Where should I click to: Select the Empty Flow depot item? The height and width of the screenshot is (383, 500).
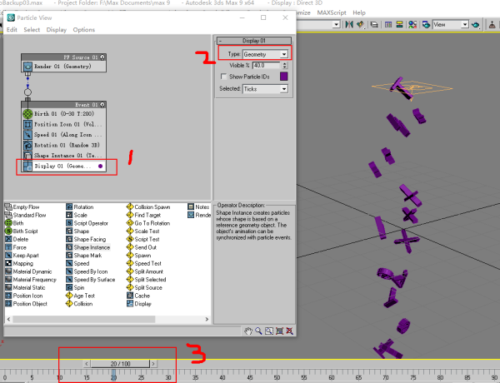pyautogui.click(x=22, y=207)
